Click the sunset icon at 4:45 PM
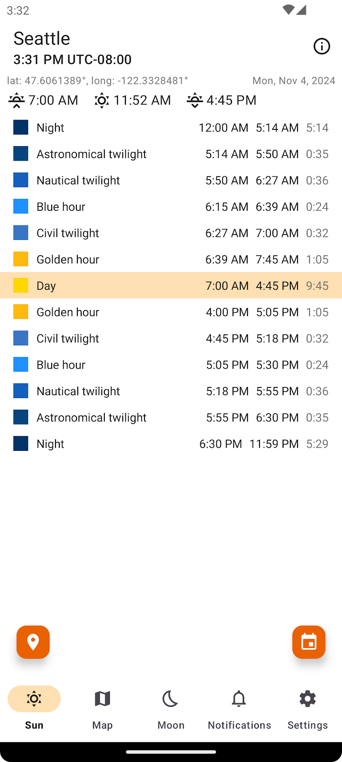 195,100
